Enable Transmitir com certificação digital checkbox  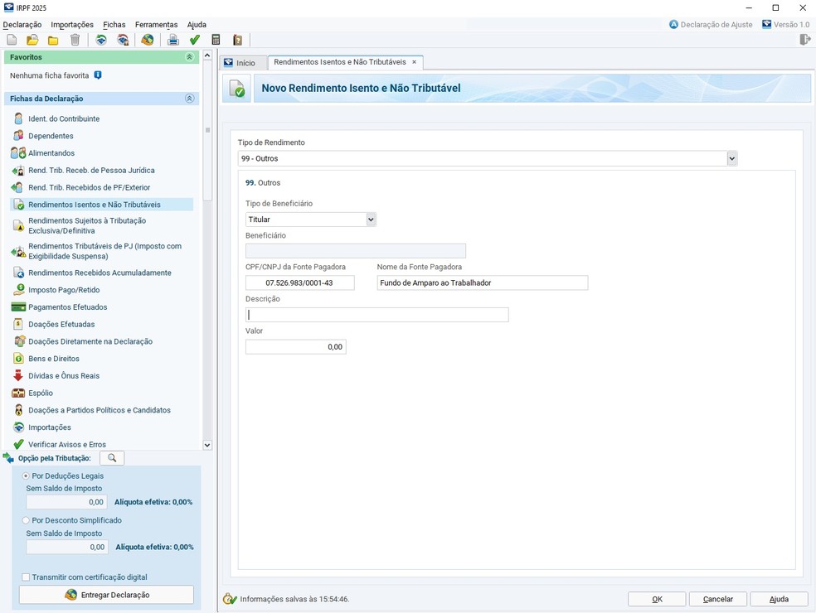26,577
